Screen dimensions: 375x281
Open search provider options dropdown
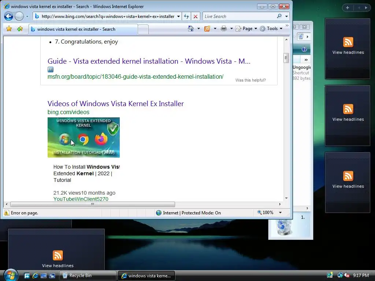[x=286, y=16]
